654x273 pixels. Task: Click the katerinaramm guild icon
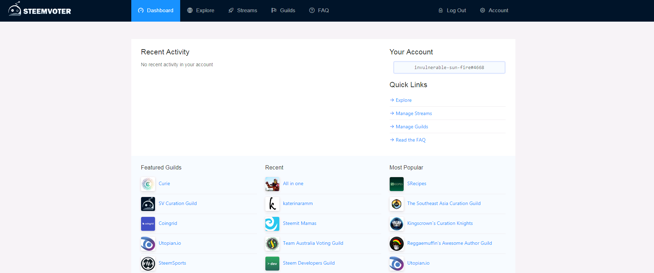coord(272,204)
